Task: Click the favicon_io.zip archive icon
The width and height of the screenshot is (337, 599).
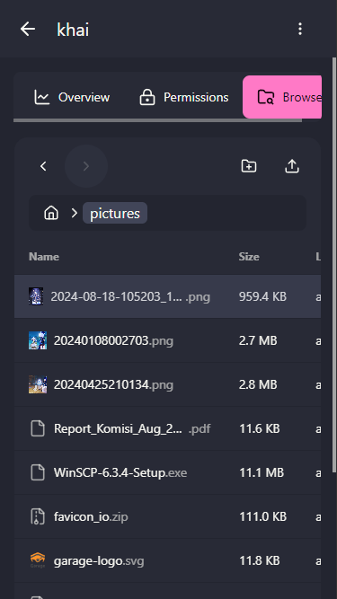Action: point(38,516)
